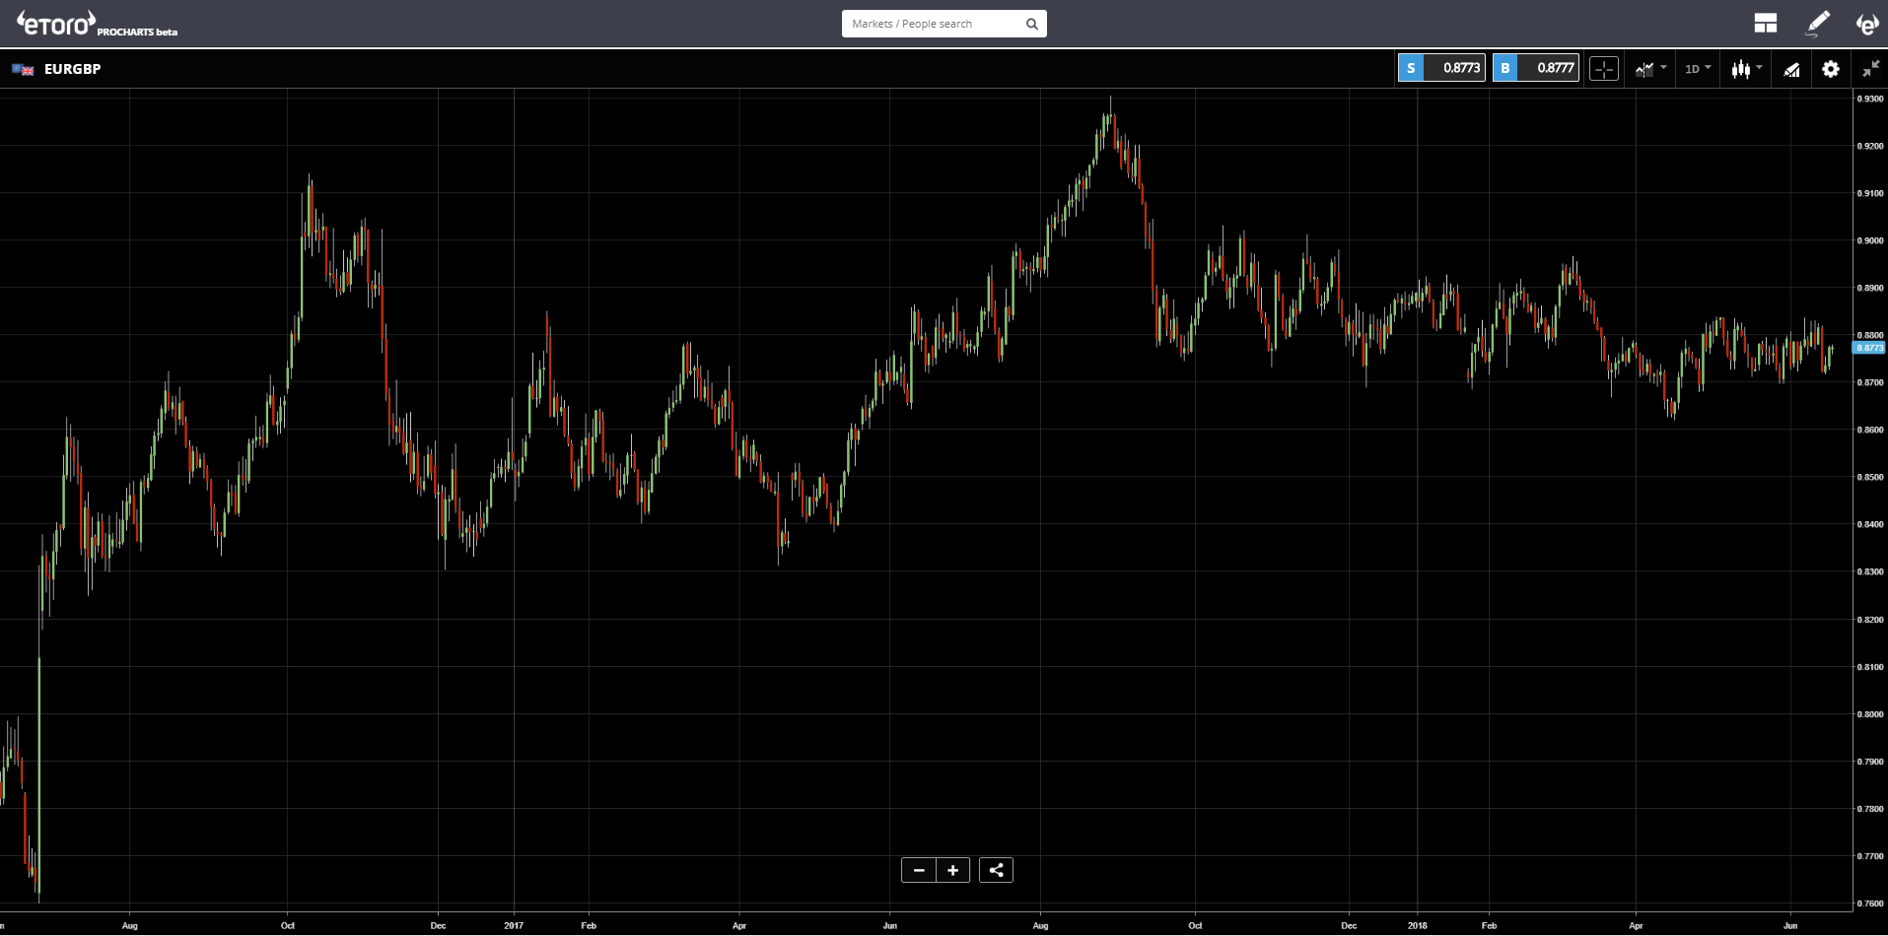Activate the pencil drawing tools icon

pyautogui.click(x=1817, y=24)
